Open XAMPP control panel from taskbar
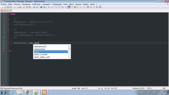 [x=44, y=92]
